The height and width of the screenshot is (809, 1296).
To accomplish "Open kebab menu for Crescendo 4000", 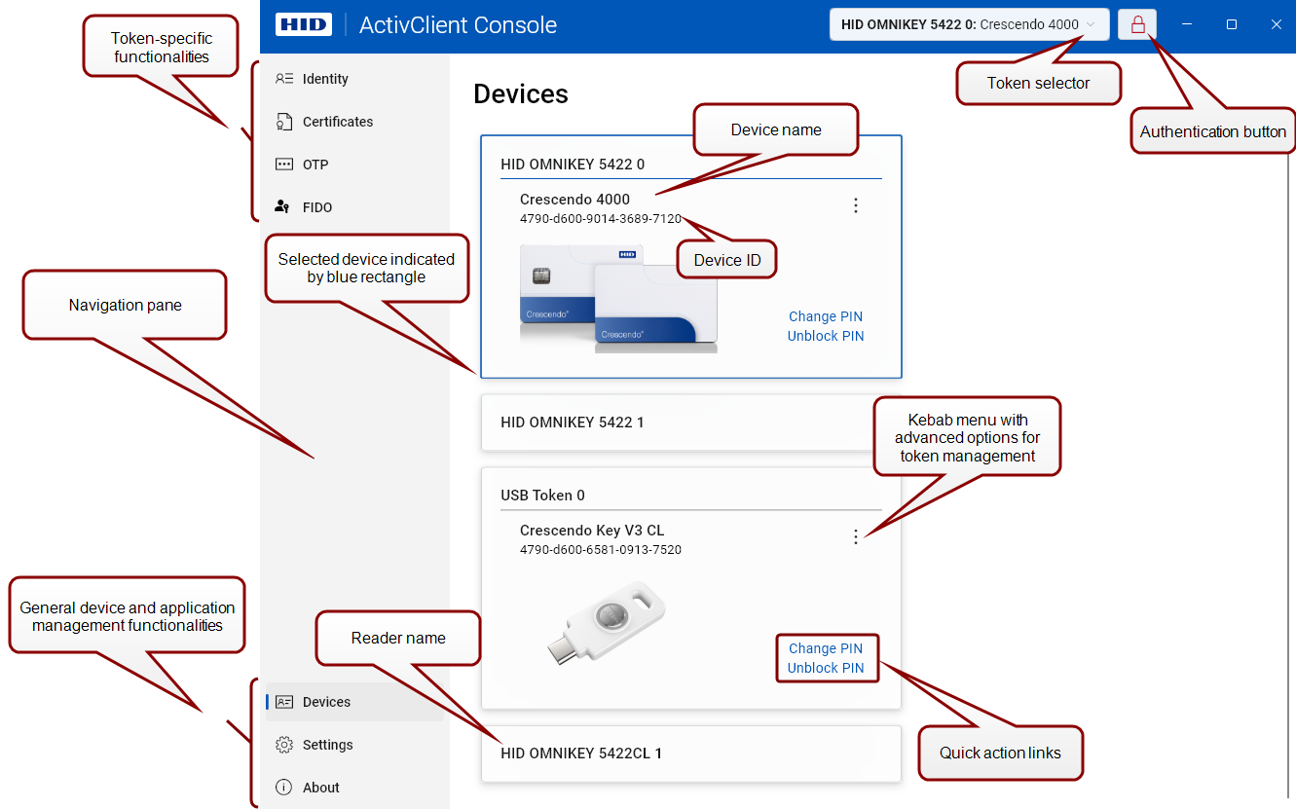I will coord(856,205).
